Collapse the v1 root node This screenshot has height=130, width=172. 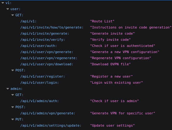(x=3, y=3)
